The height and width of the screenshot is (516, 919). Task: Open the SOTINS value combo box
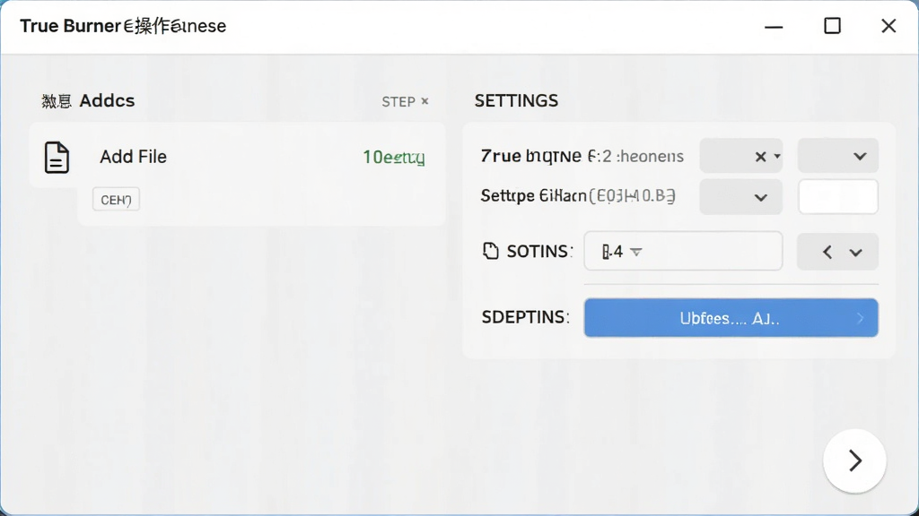[683, 251]
